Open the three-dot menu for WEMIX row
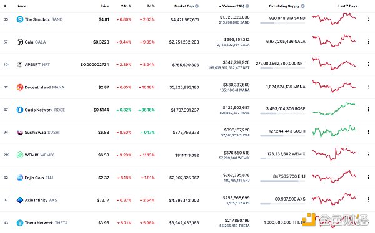 [x=368, y=155]
